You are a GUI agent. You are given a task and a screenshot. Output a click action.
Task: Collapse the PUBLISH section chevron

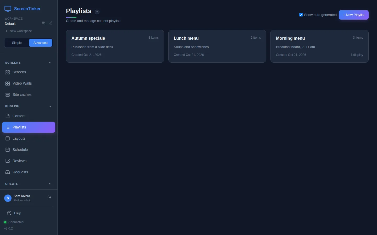pyautogui.click(x=50, y=106)
